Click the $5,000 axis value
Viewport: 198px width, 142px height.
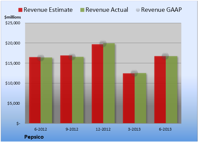coord(13,103)
